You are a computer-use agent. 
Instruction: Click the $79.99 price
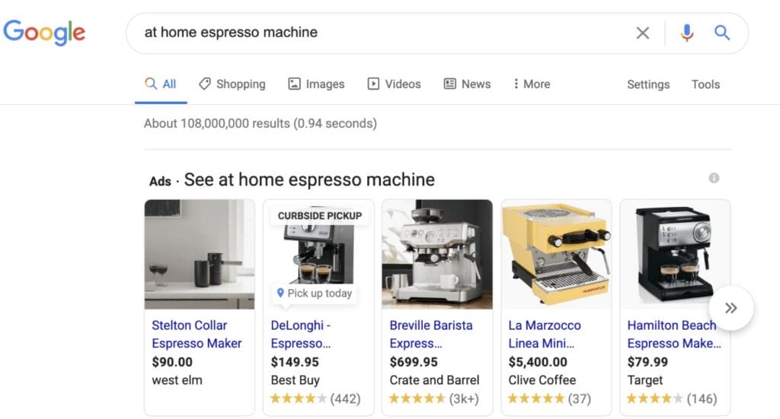(647, 362)
